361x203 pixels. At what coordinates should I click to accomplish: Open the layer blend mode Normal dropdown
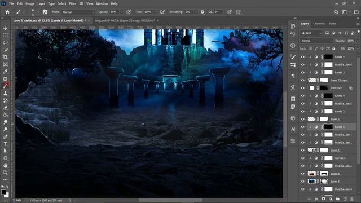pyautogui.click(x=316, y=41)
